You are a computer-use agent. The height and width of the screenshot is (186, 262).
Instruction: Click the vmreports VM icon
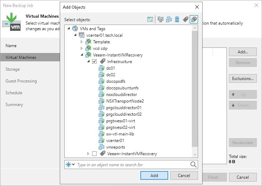[101, 147]
